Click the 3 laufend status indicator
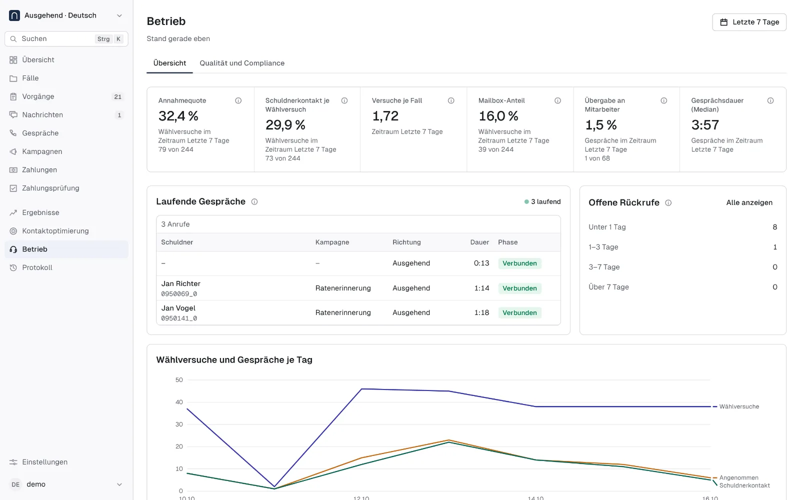Screen dimensions: 800x500 542,202
